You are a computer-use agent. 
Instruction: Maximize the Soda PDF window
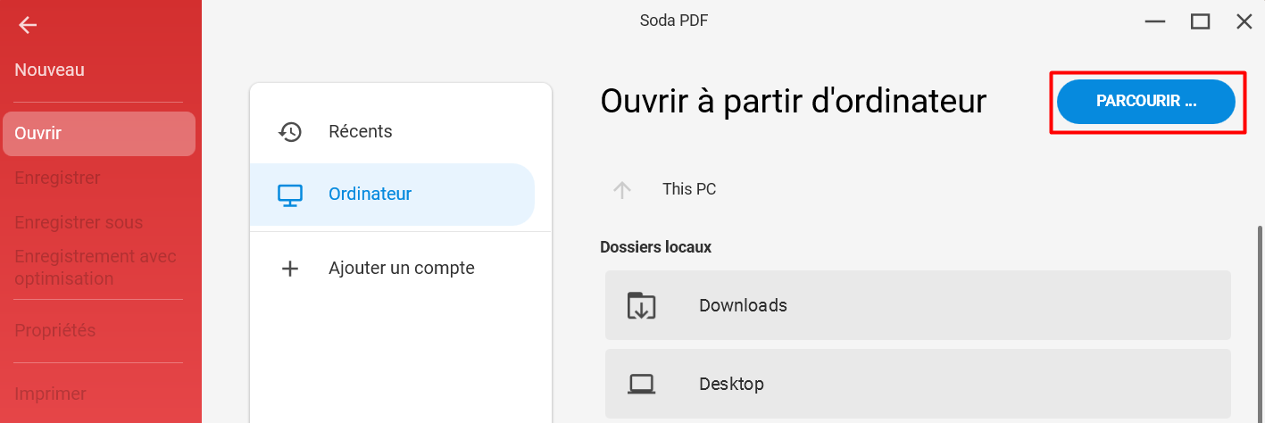click(x=1200, y=21)
